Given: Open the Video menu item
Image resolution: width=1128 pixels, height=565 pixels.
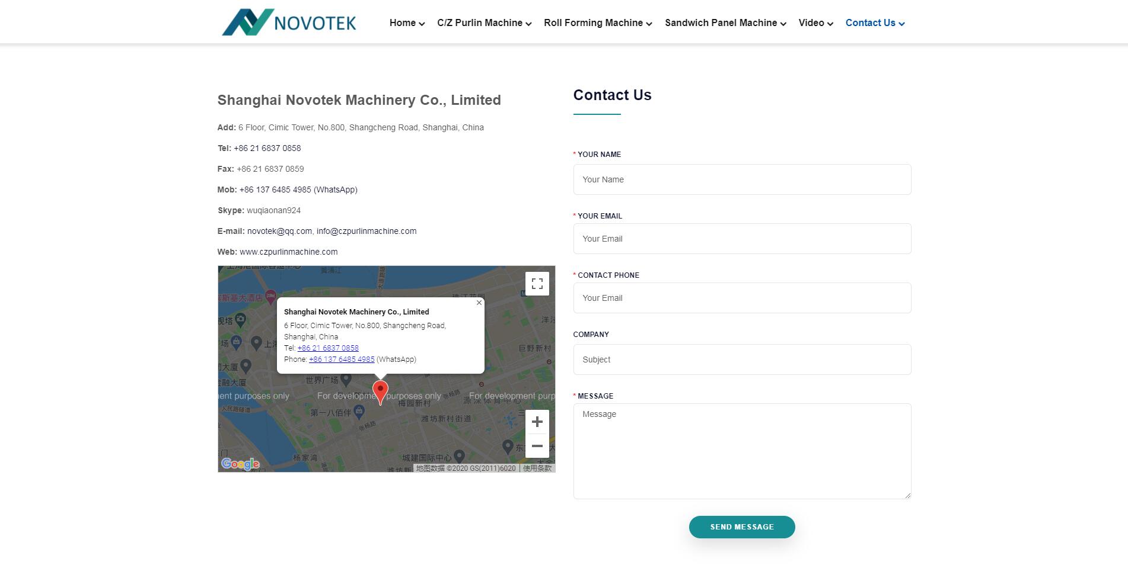Looking at the screenshot, I should coord(815,23).
